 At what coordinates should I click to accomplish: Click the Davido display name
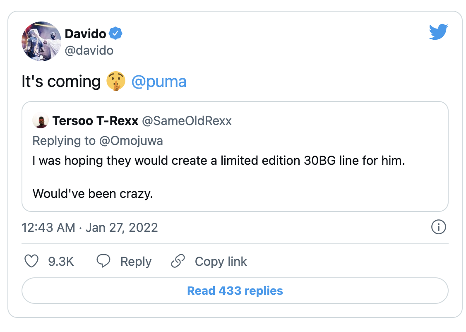tap(85, 34)
